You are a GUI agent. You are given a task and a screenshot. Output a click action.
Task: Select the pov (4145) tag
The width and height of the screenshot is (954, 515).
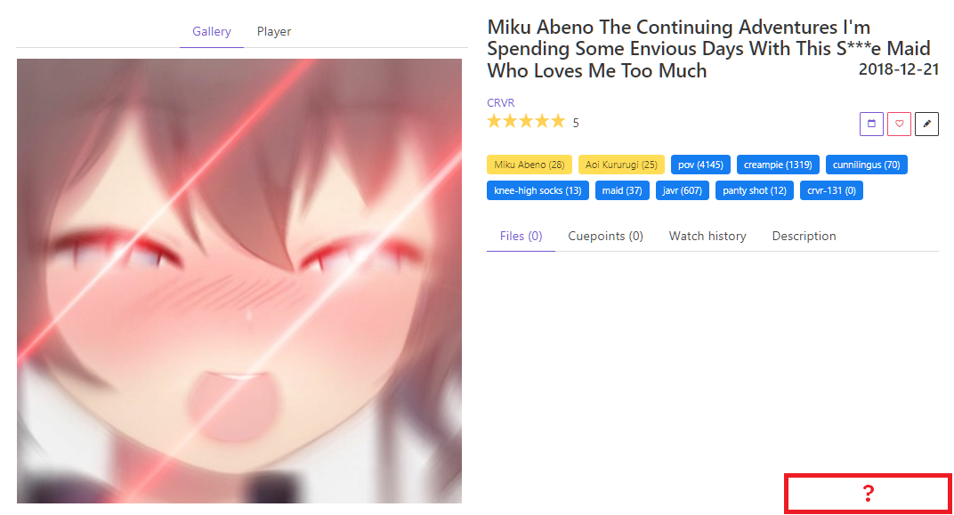(700, 165)
